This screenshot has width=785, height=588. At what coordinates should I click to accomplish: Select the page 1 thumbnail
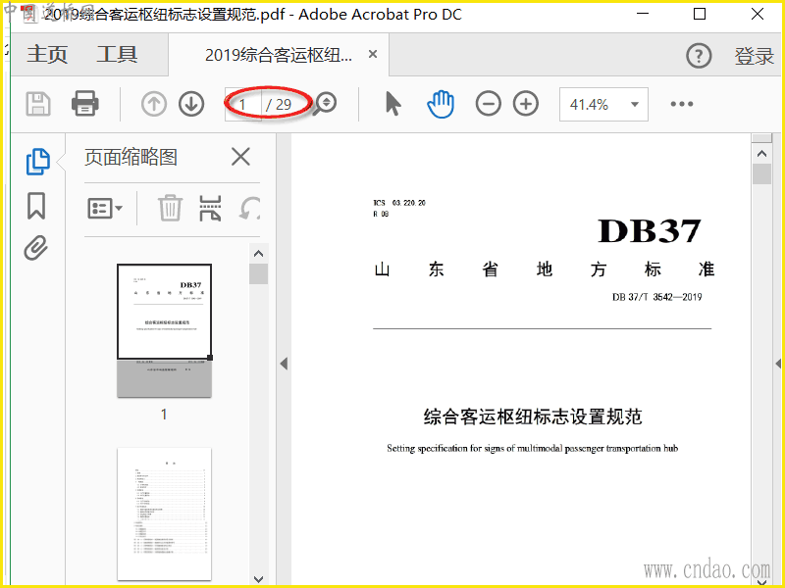(x=164, y=330)
